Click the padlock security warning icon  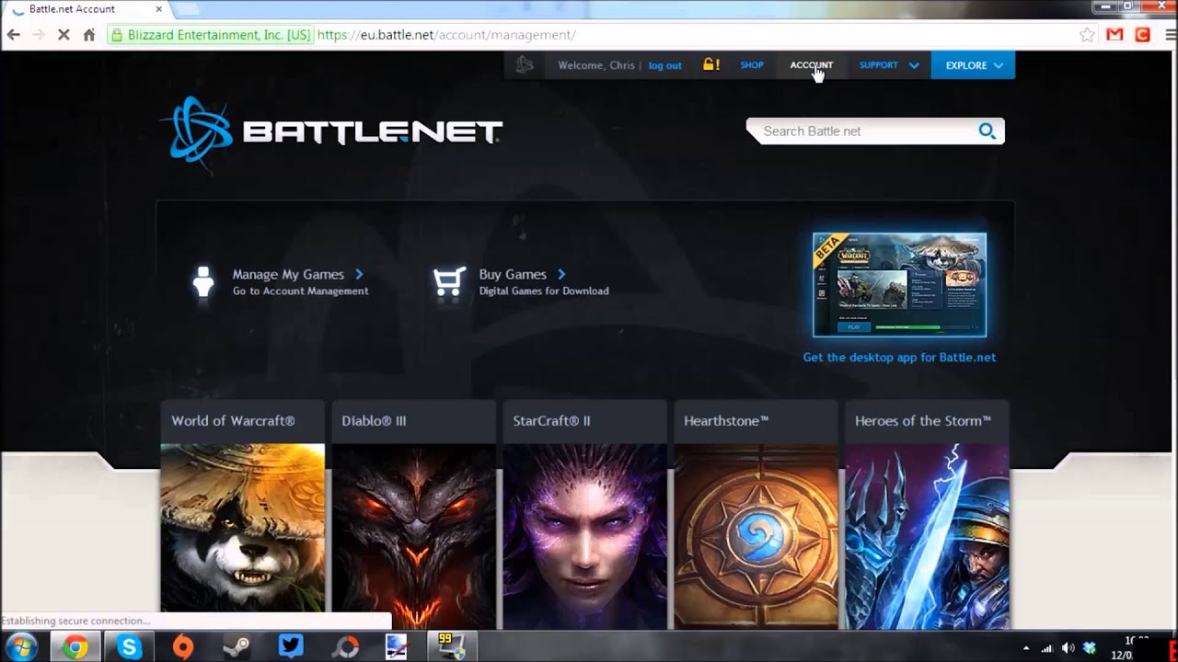tap(710, 64)
